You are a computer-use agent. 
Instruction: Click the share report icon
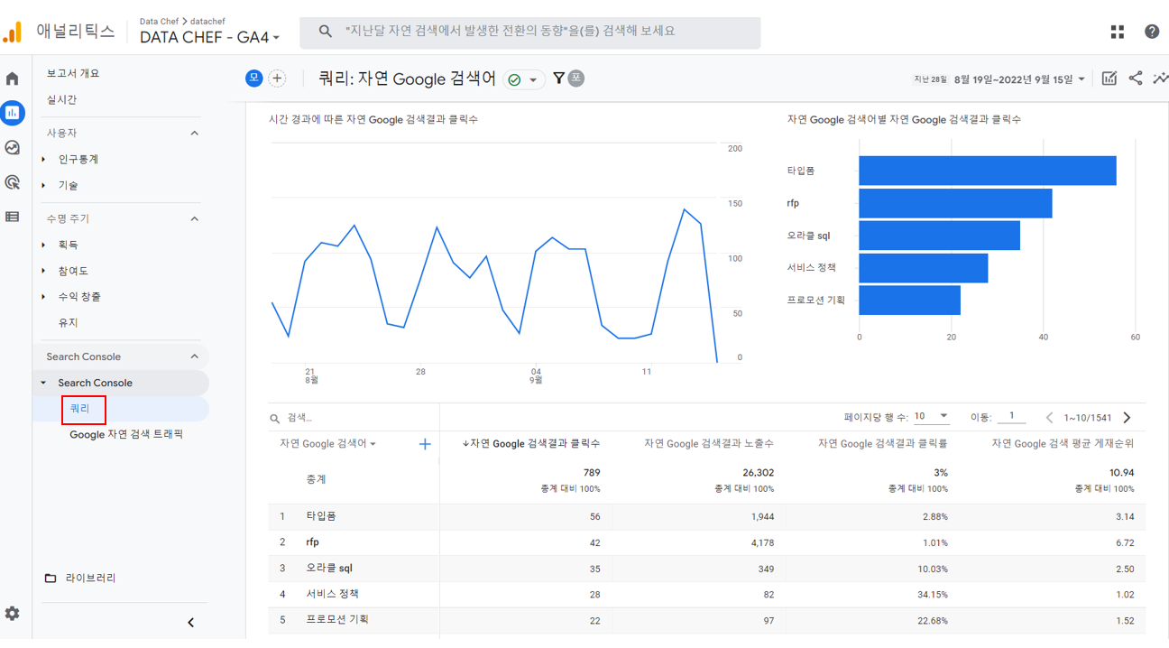1135,79
